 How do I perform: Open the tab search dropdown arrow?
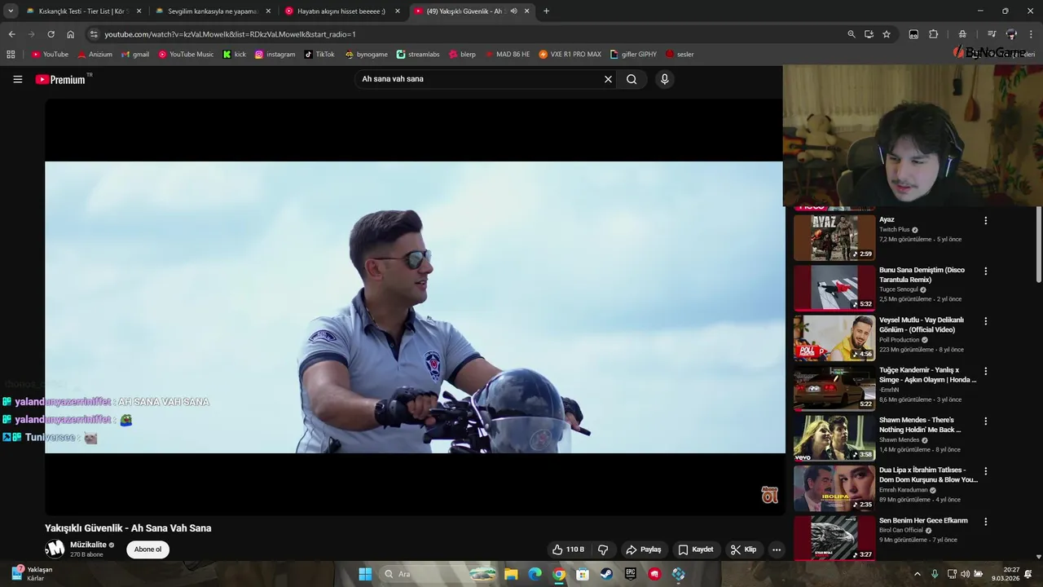[x=11, y=11]
